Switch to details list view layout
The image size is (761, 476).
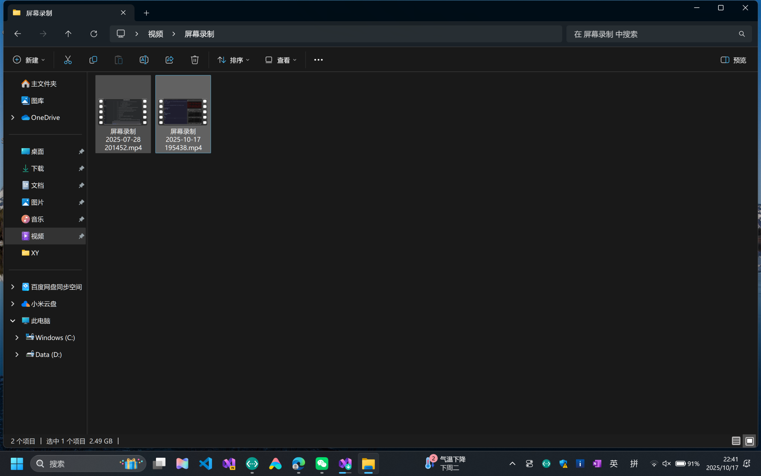tap(736, 441)
